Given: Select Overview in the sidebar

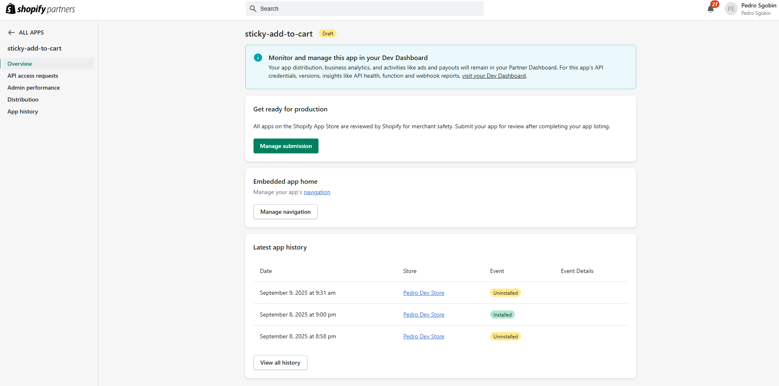Looking at the screenshot, I should coord(20,64).
